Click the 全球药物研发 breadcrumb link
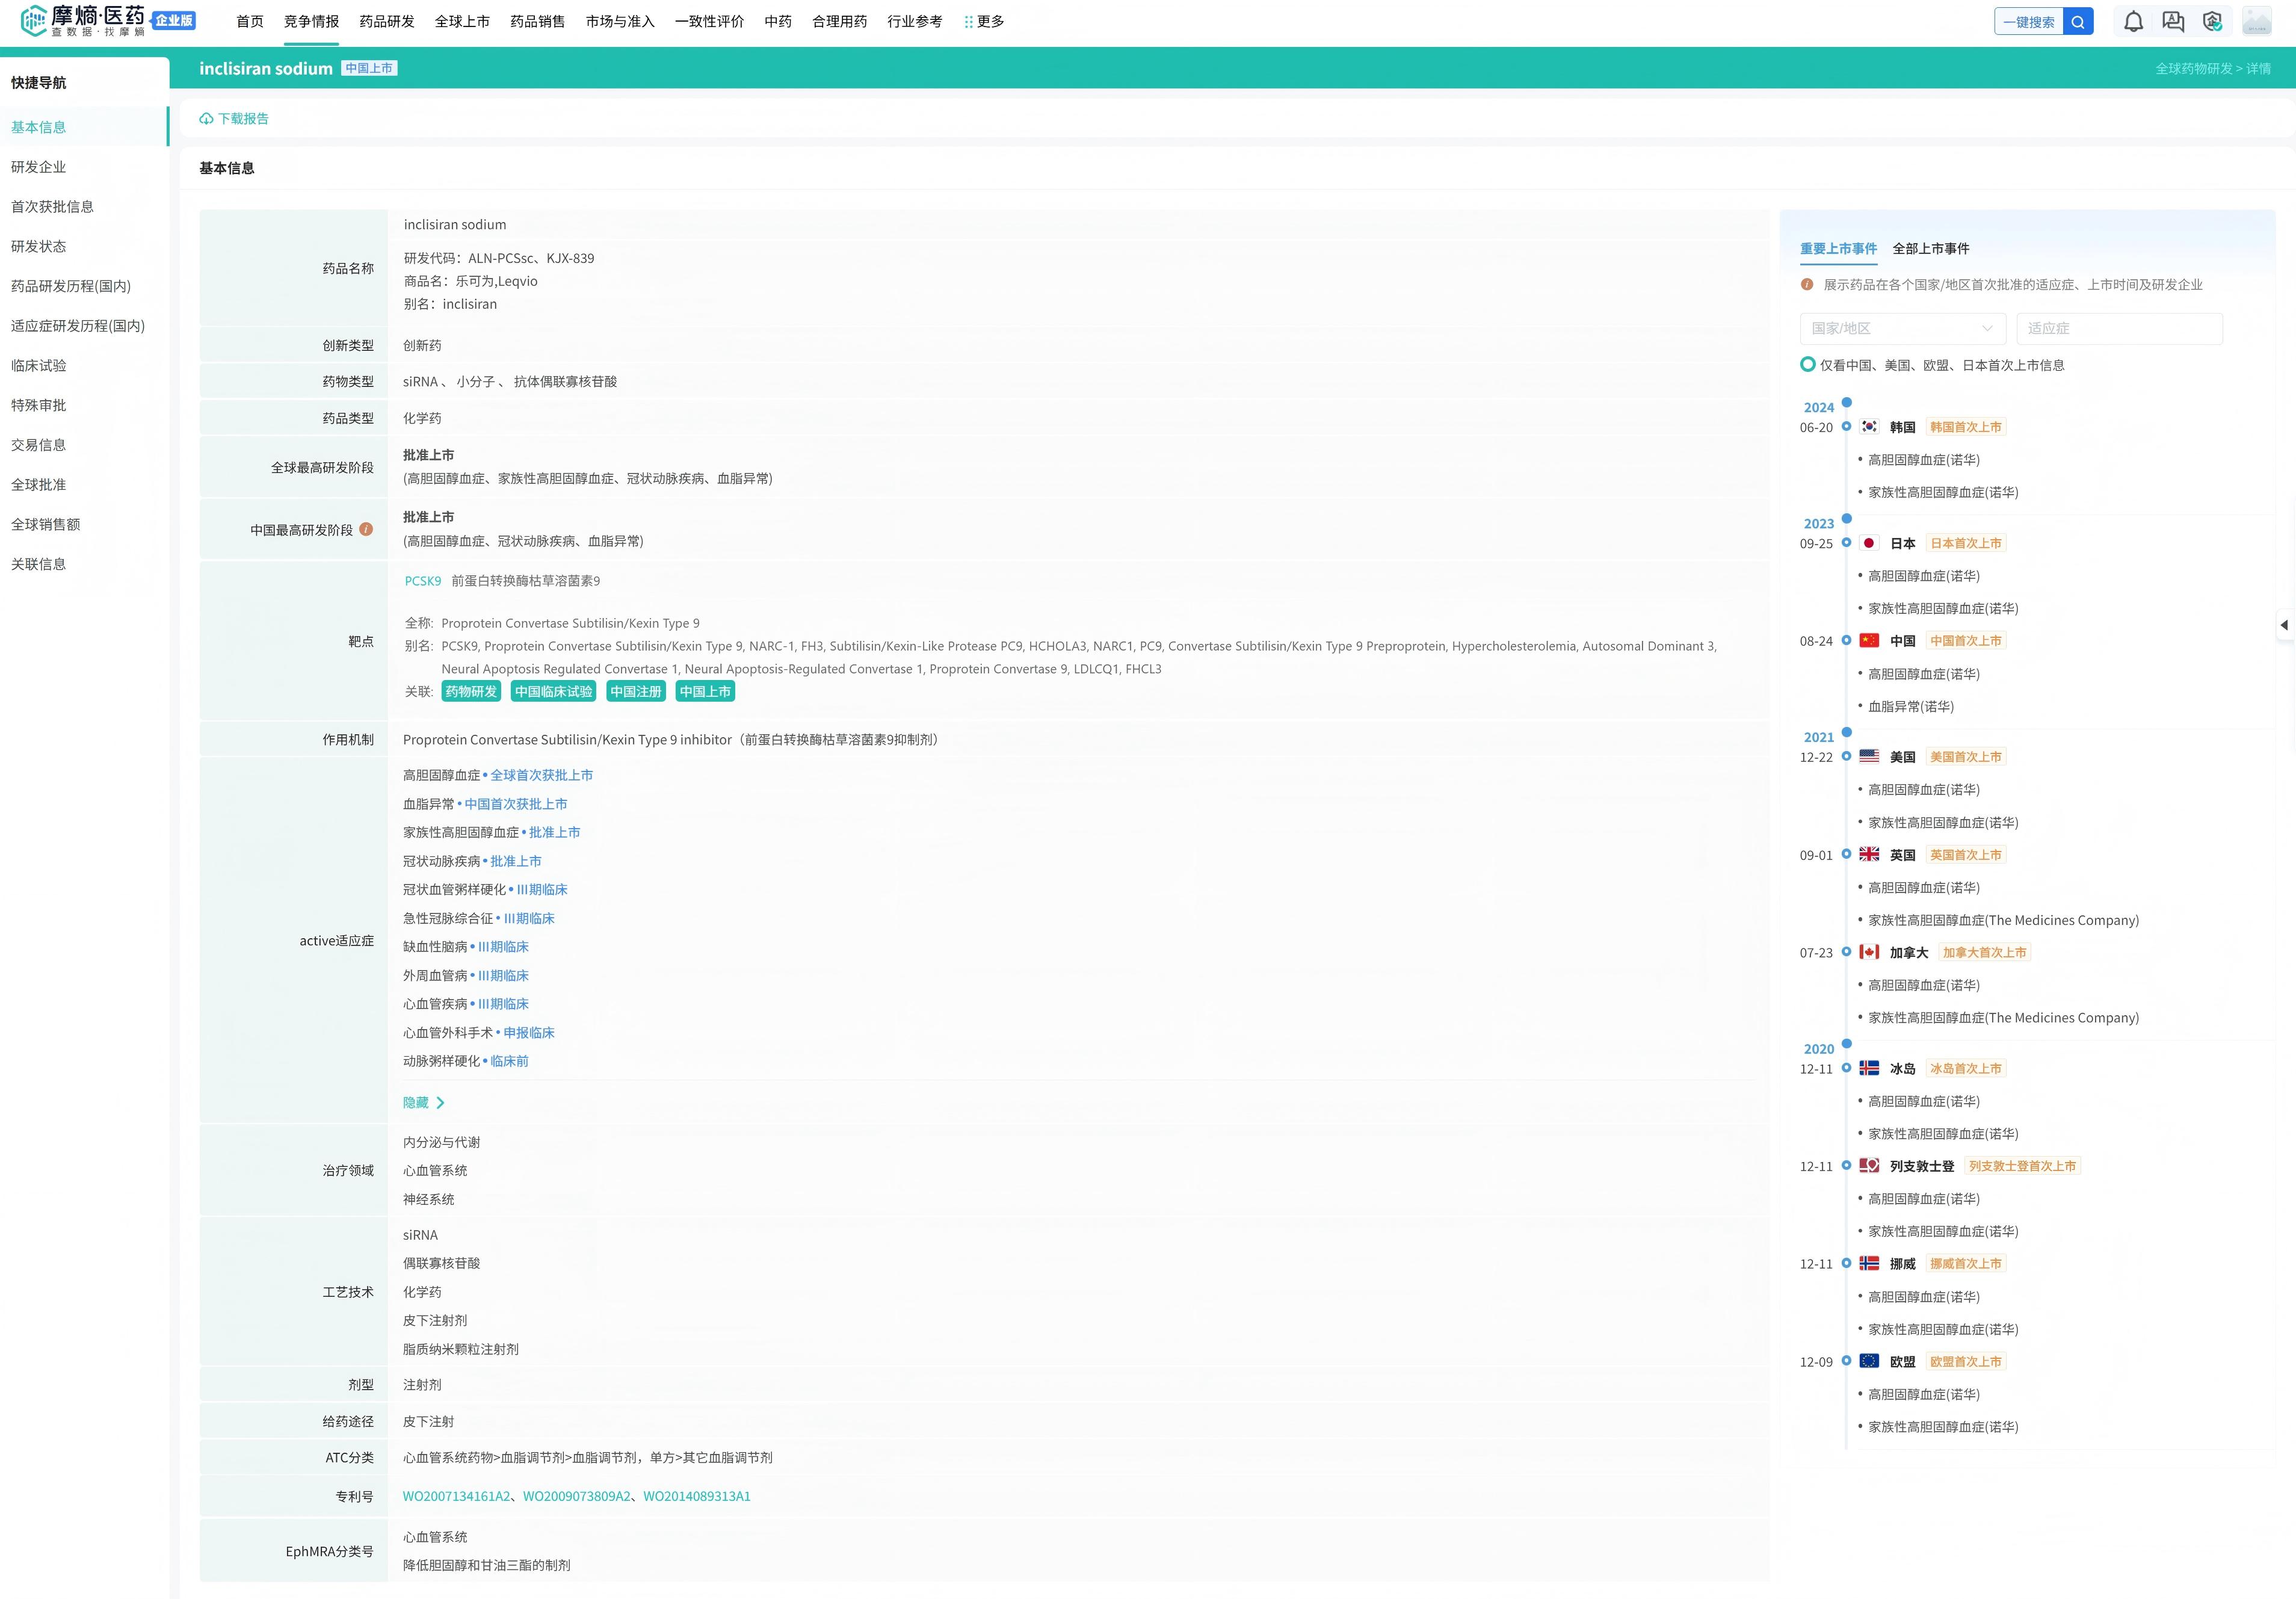This screenshot has width=2296, height=1599. click(2194, 69)
